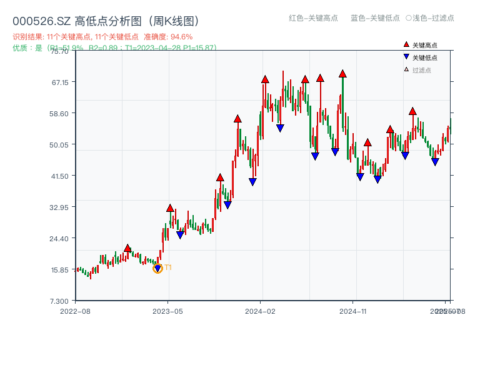This screenshot has width=500, height=375.
Task: Click the hollow triangle icon beside the 过滤点 legend entry
Action: pos(406,69)
